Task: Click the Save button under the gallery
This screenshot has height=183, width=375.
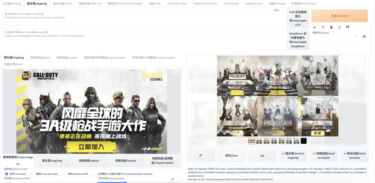Action: click(231, 156)
